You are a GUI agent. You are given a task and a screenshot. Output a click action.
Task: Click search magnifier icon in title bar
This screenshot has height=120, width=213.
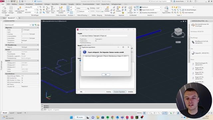[172, 1]
